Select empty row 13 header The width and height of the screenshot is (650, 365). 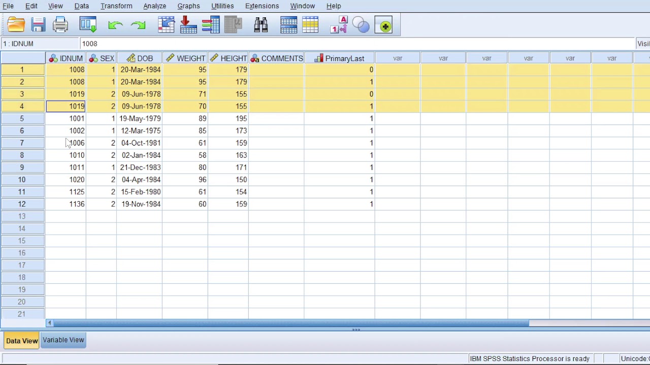pos(22,216)
